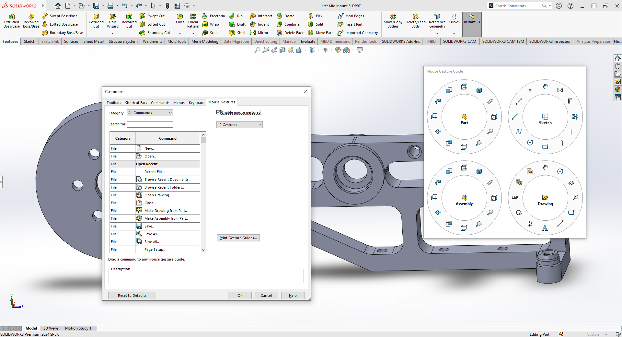622x337 pixels.
Task: Expand the SOLIDWORKS logo menu arrow
Action: (43, 6)
